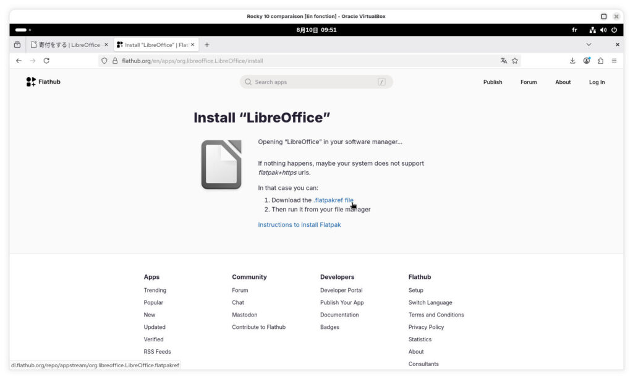Click the power icon in top bar
The width and height of the screenshot is (633, 379).
click(614, 30)
